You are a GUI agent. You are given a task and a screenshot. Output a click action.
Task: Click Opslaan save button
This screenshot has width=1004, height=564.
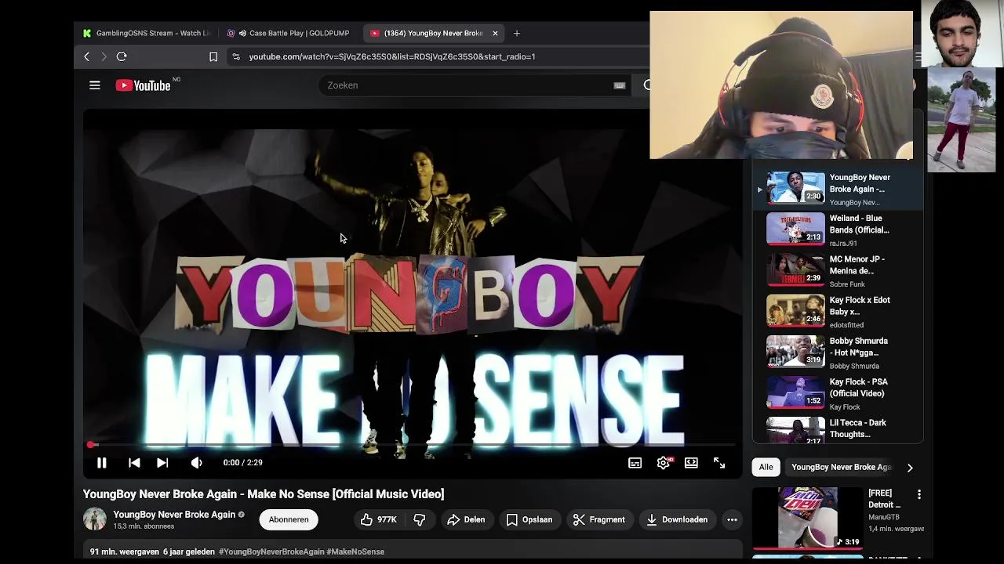[529, 519]
